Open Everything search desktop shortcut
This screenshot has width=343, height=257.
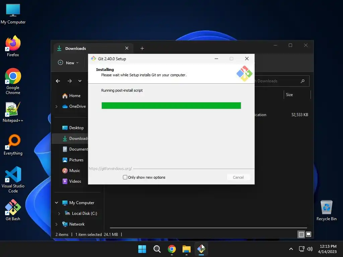pos(13,145)
